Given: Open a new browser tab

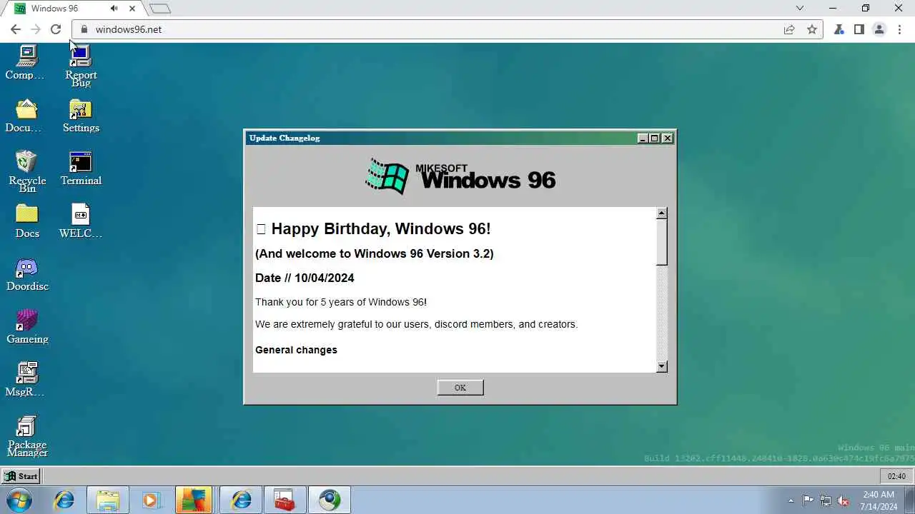Looking at the screenshot, I should tap(160, 9).
